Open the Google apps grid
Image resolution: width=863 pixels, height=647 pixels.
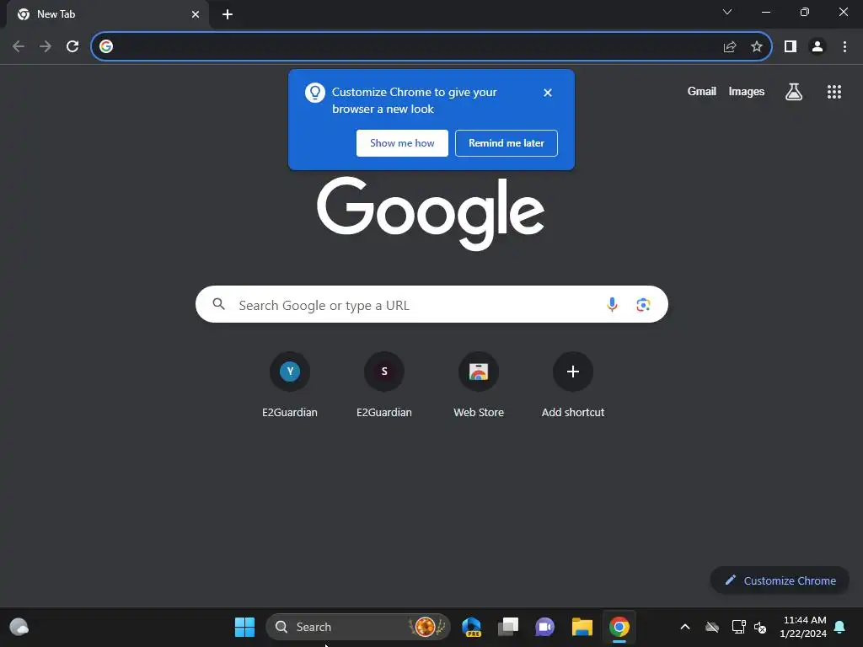[834, 91]
